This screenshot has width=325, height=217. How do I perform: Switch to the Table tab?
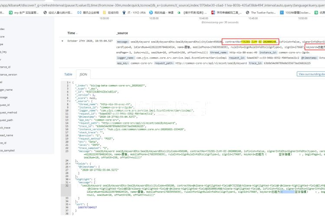pos(68,74)
